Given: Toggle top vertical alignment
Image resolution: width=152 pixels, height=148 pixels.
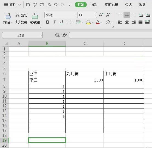Looking at the screenshot, I should click(120, 14).
